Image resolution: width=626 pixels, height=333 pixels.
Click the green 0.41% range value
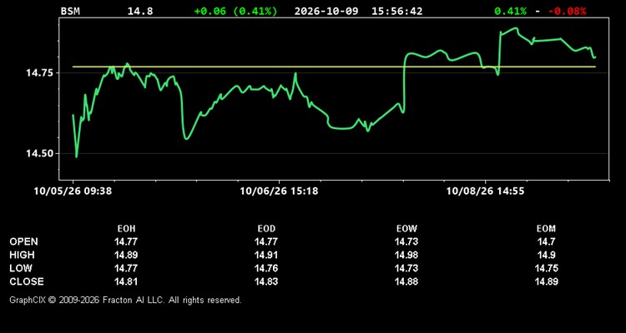(x=510, y=11)
